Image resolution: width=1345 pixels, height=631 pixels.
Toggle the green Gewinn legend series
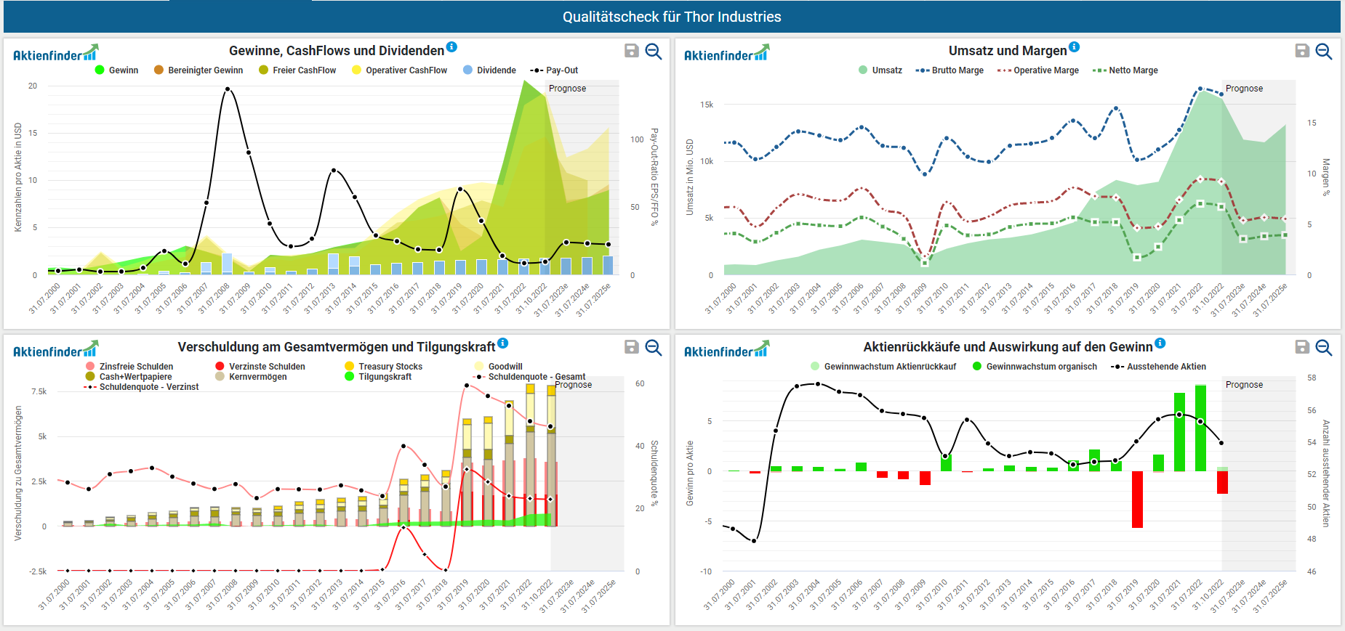(116, 70)
